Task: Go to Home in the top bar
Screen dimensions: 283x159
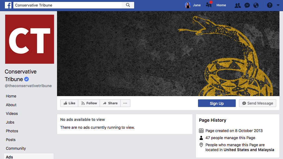Action: 221,5
